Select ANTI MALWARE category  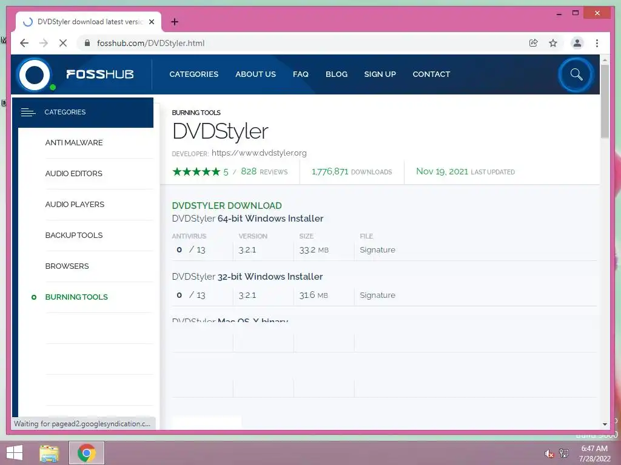click(x=73, y=143)
